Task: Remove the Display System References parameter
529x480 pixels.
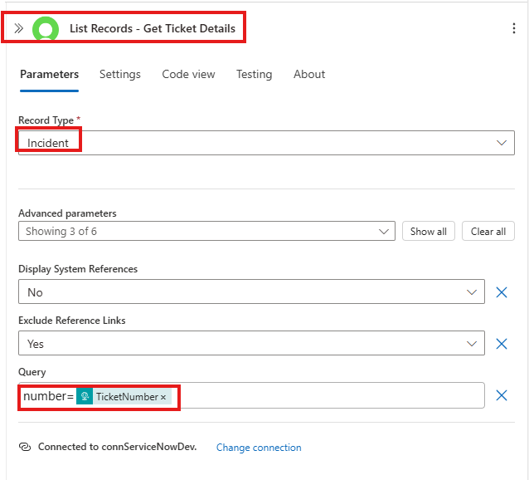Action: pyautogui.click(x=502, y=292)
